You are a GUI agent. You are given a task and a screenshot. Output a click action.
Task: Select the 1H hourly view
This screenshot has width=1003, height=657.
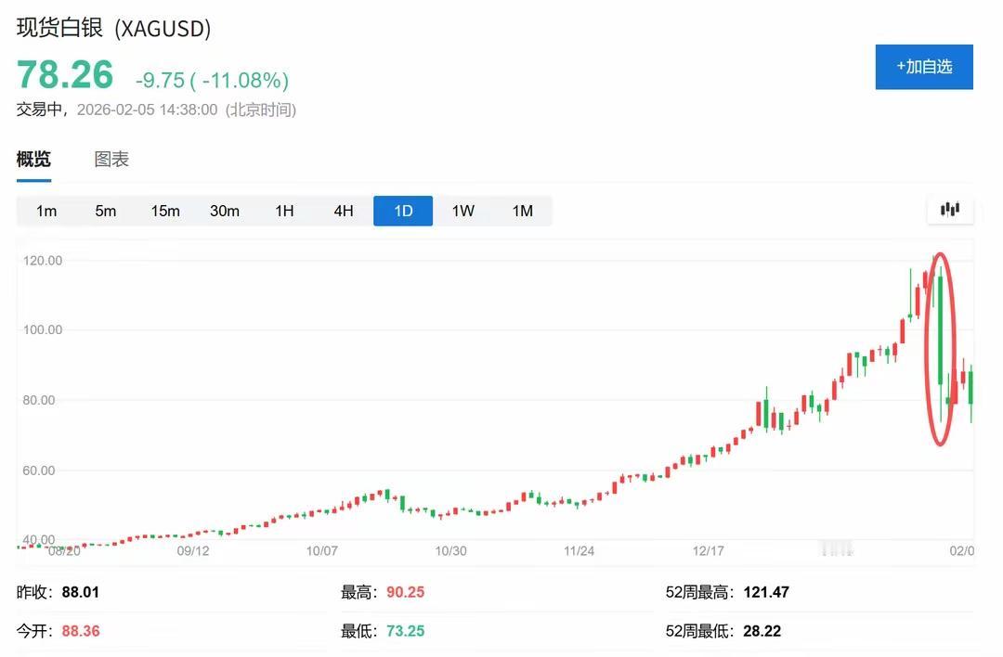tap(283, 211)
